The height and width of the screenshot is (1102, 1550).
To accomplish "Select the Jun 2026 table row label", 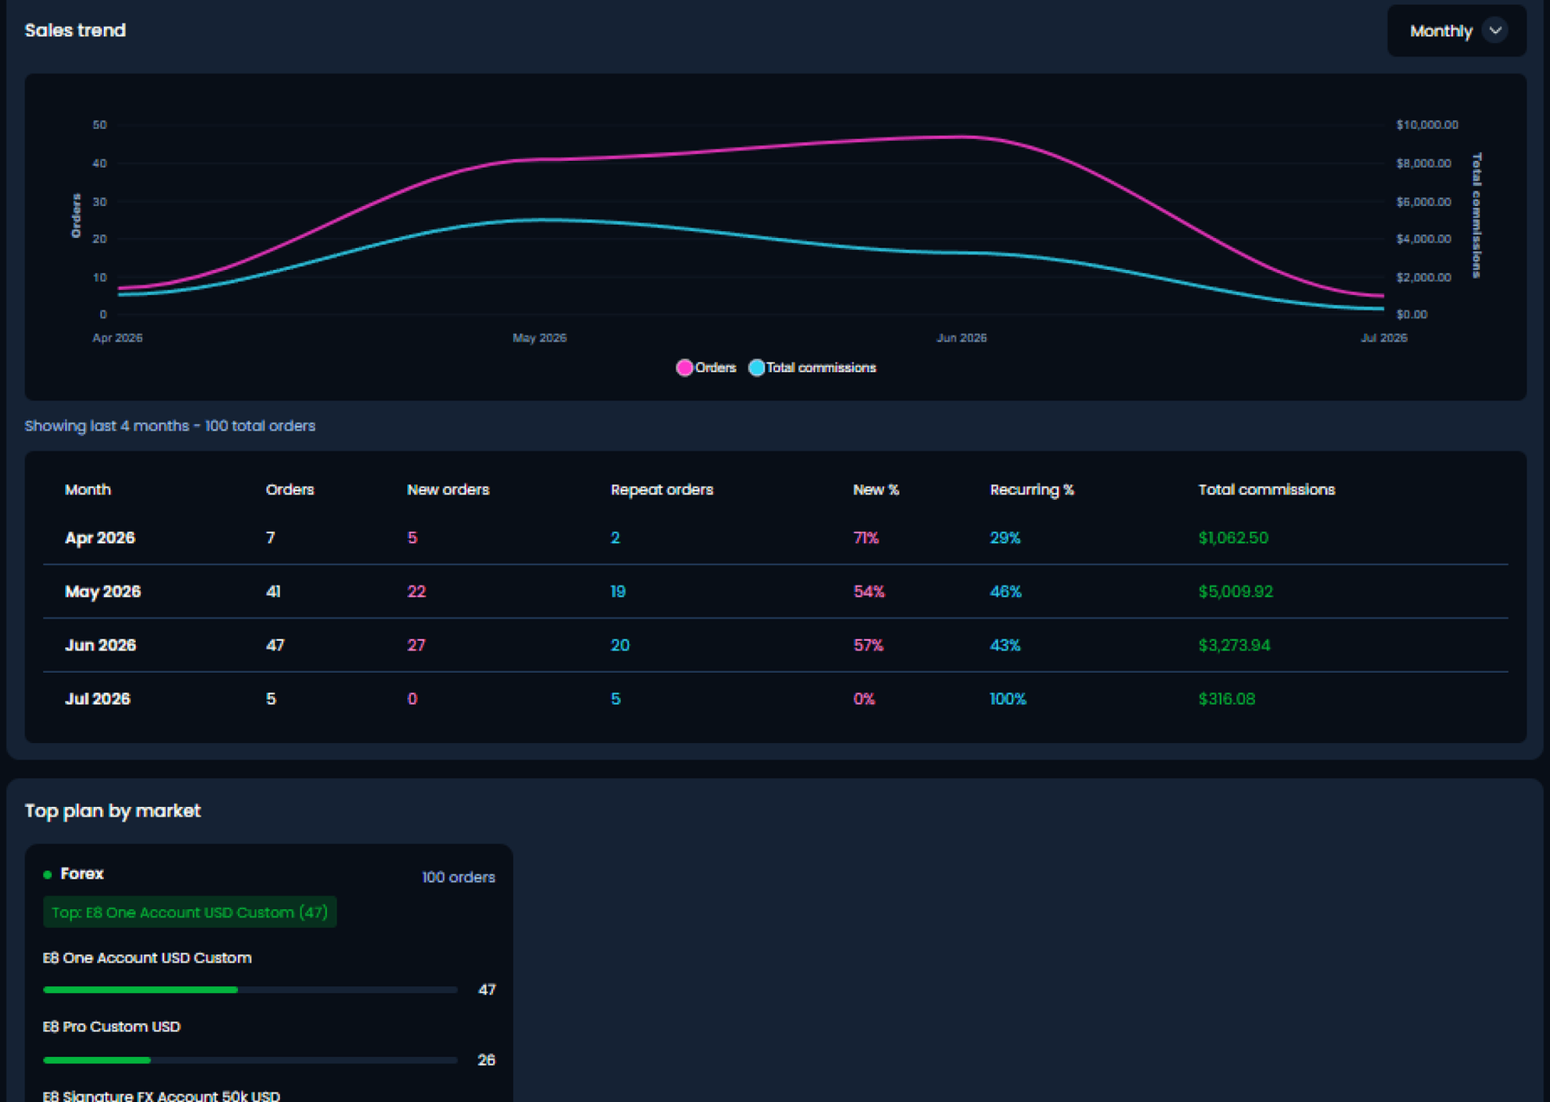I will (x=100, y=645).
